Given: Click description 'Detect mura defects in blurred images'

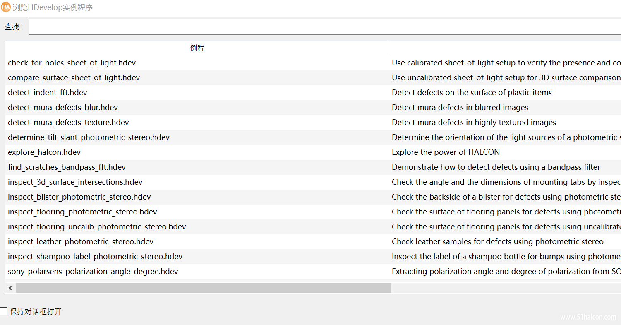Looking at the screenshot, I should tap(460, 108).
